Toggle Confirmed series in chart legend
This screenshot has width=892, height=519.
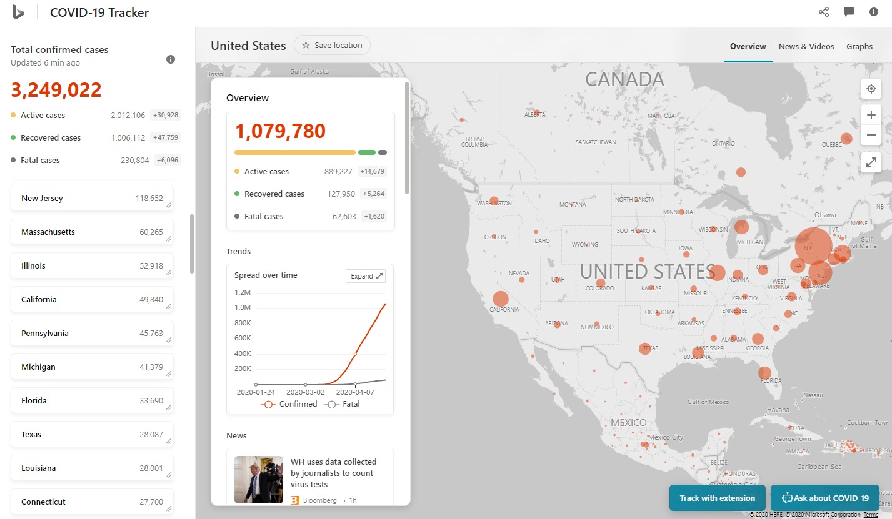coord(289,404)
